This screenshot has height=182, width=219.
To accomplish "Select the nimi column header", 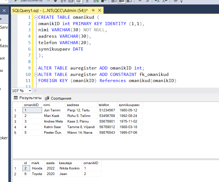I will [x=53, y=105].
